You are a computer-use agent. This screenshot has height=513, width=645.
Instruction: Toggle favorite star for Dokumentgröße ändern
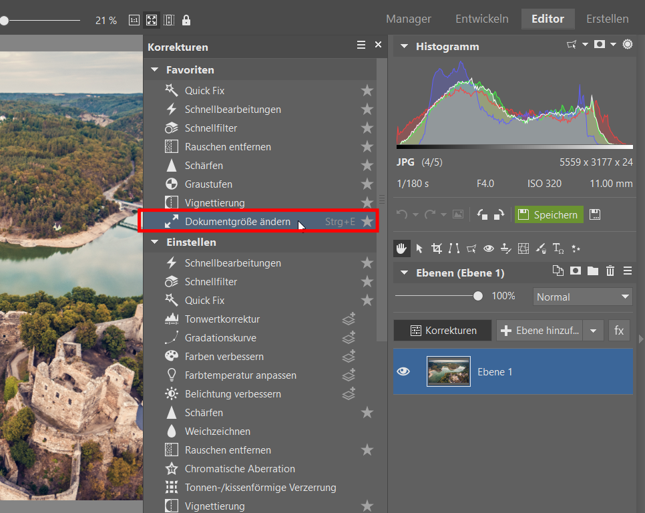click(367, 221)
